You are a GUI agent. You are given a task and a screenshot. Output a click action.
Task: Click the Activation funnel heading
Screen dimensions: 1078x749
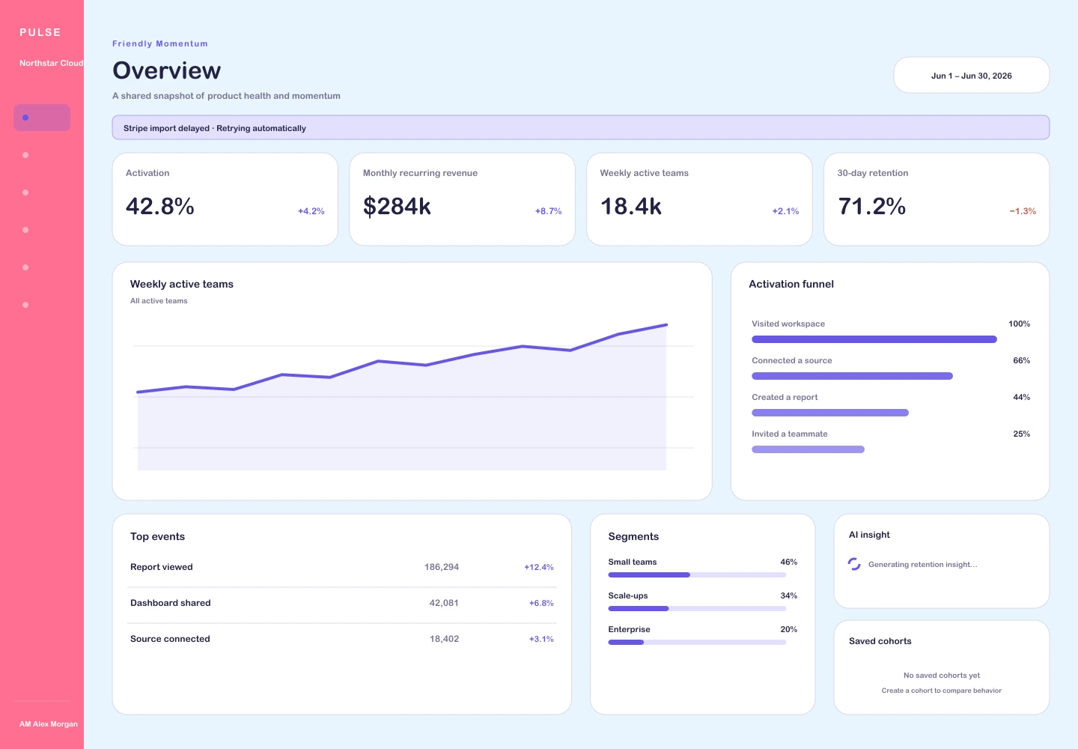tap(791, 284)
